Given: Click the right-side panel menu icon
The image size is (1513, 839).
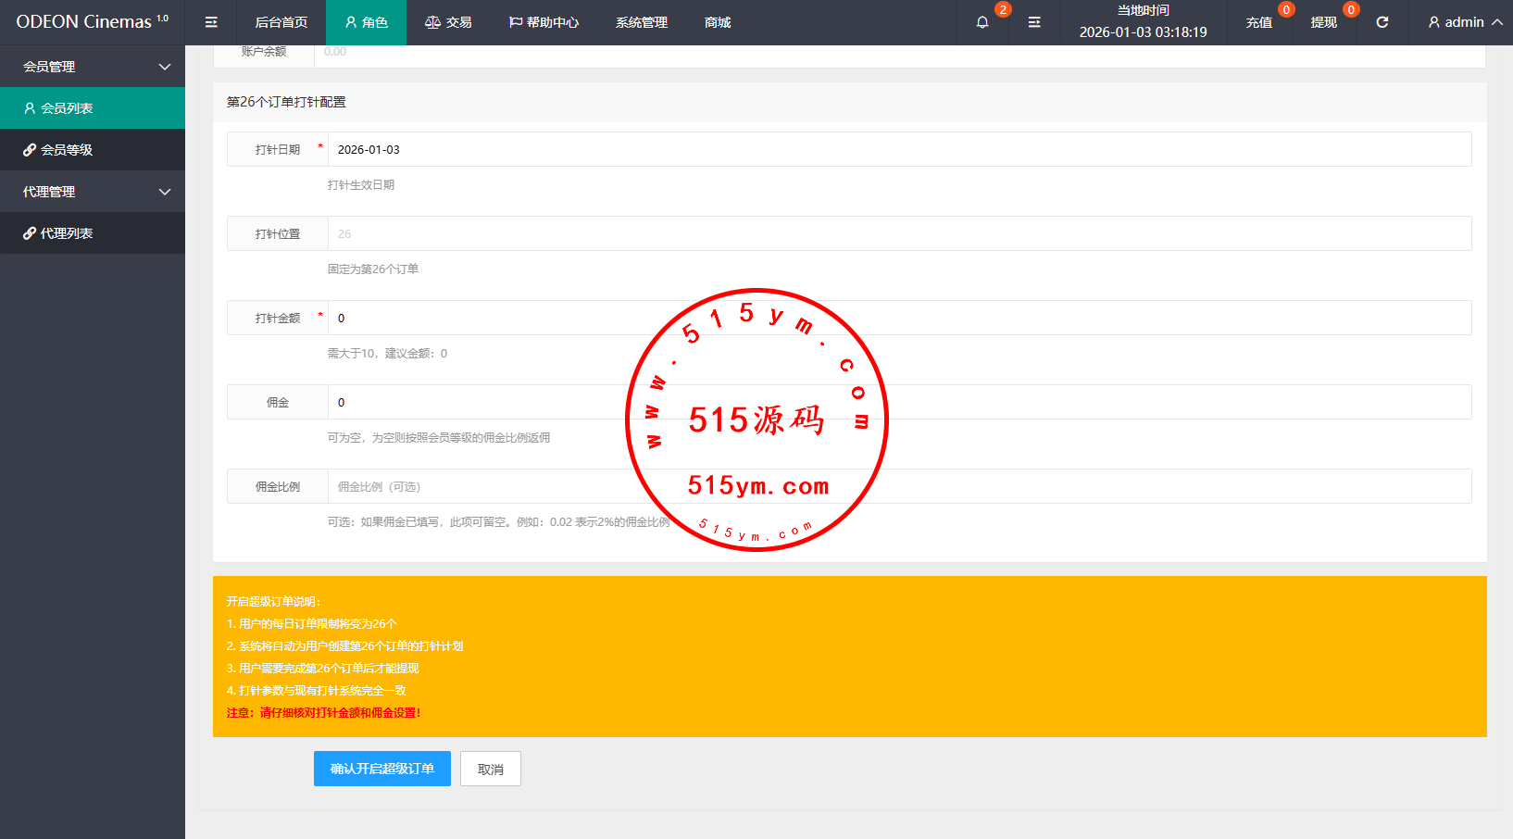Looking at the screenshot, I should point(1034,22).
